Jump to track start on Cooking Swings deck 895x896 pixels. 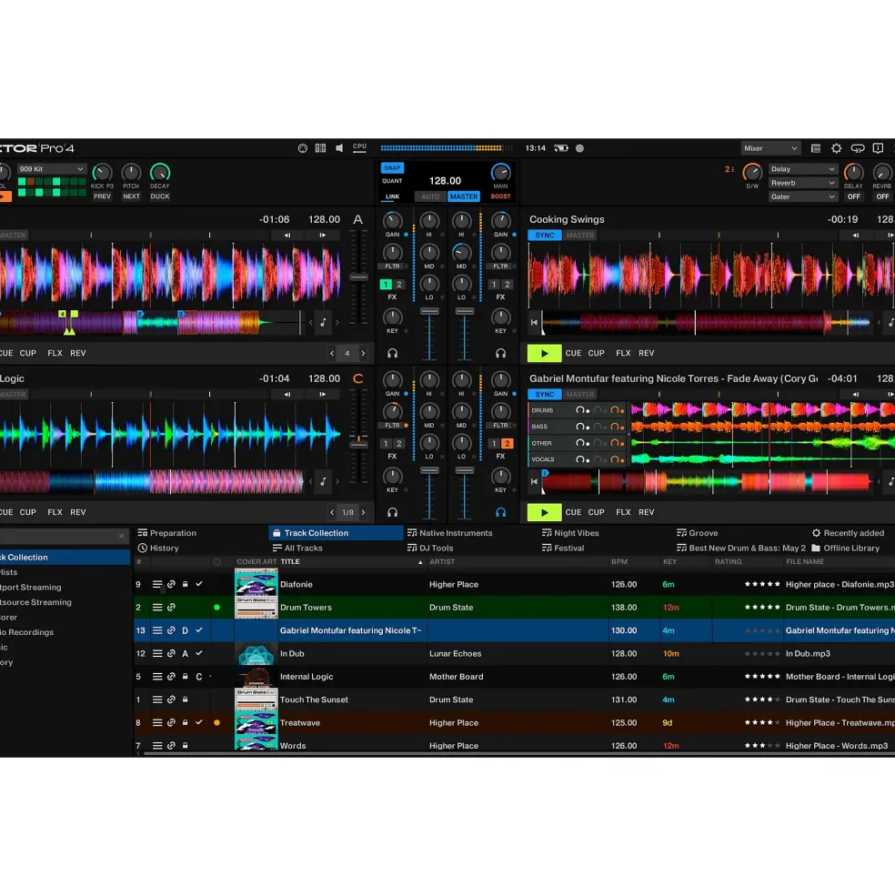[x=534, y=322]
